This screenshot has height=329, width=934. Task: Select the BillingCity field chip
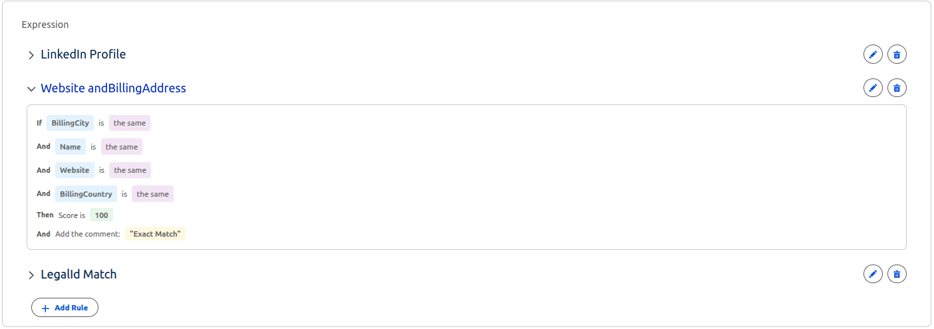click(70, 123)
